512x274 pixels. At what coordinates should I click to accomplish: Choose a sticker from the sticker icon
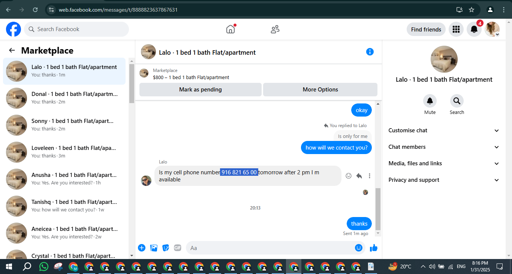point(166,247)
